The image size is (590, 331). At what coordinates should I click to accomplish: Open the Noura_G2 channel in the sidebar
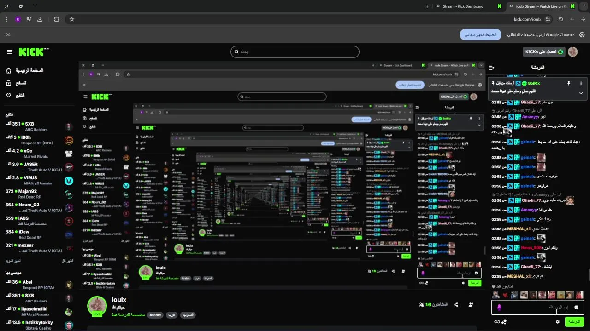coord(39,208)
